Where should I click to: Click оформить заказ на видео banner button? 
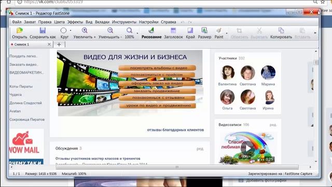tap(157, 83)
